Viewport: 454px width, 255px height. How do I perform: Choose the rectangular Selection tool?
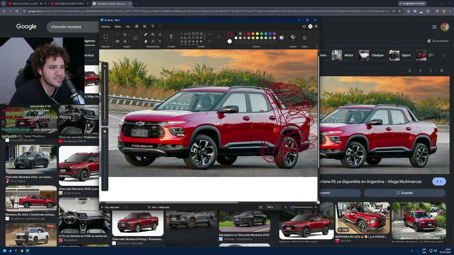coord(106,36)
